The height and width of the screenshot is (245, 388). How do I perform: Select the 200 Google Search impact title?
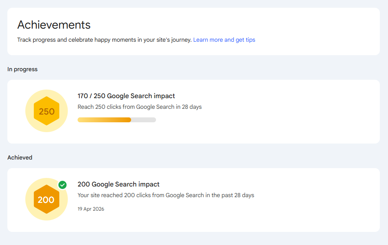click(118, 184)
